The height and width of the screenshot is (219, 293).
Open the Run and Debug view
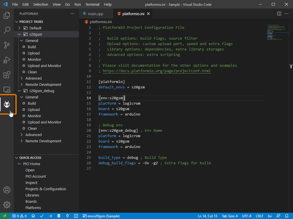(x=7, y=60)
